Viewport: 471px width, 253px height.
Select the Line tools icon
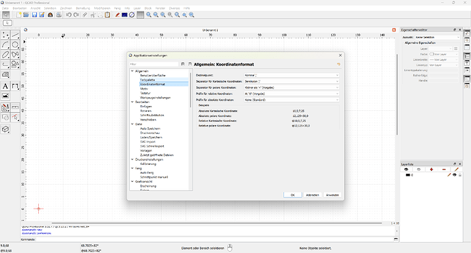(15, 35)
